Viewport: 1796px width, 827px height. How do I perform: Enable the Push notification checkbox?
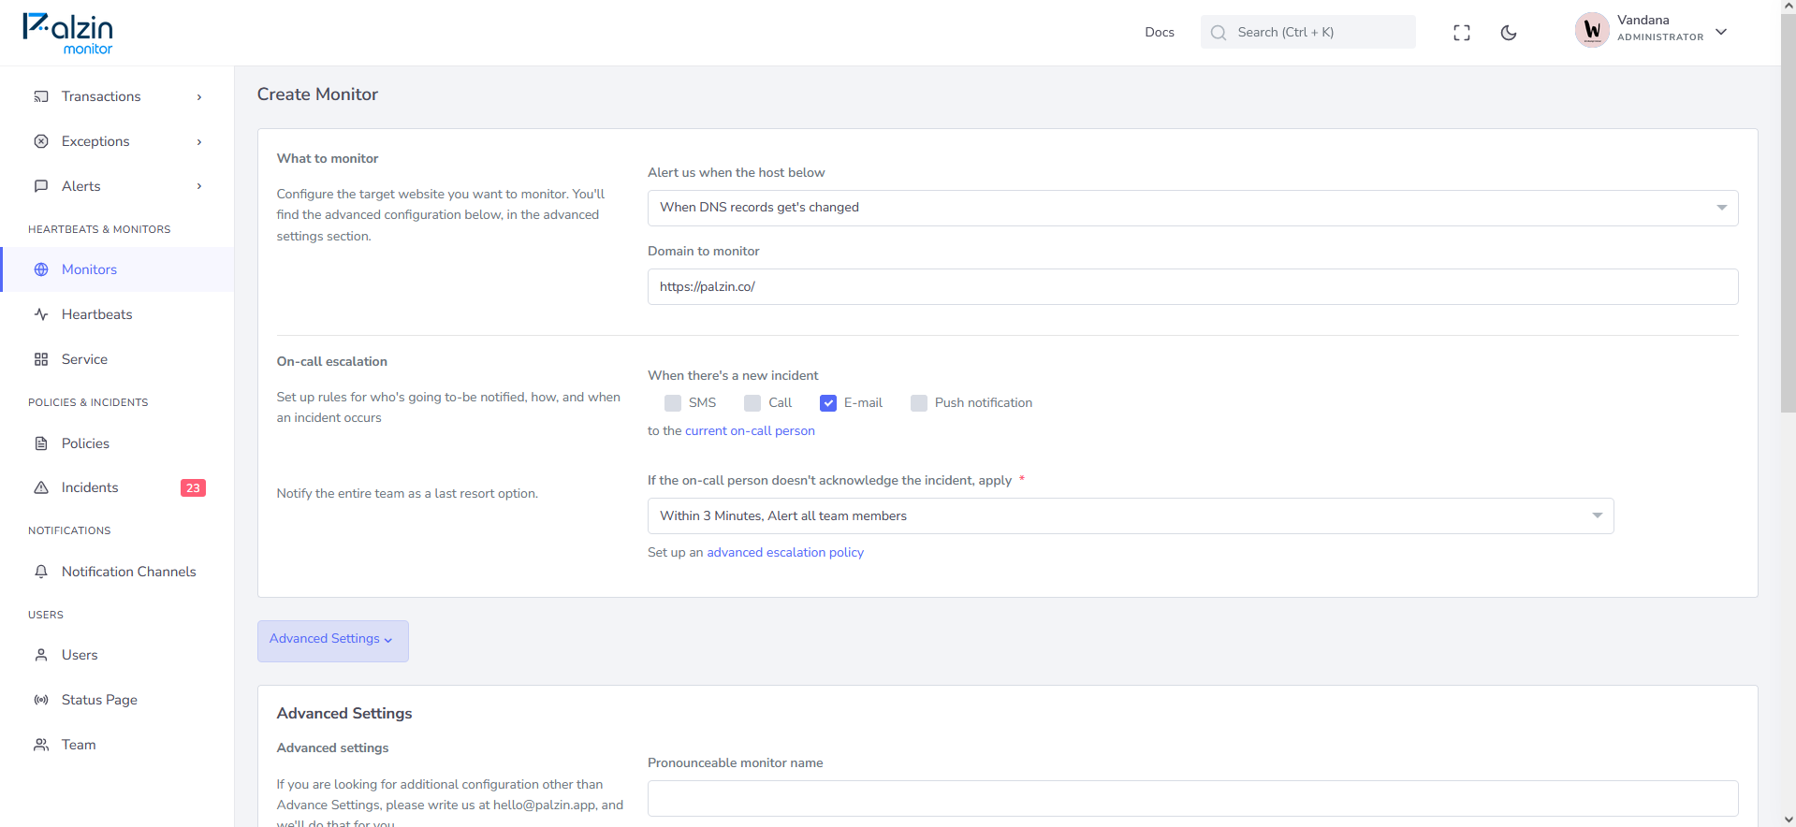pos(919,403)
